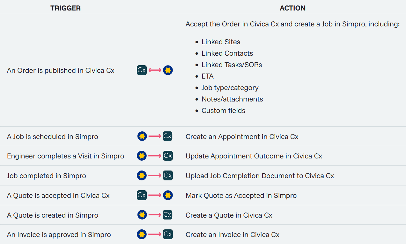Click the Create a Quote in Civica Cx text

[x=229, y=215]
